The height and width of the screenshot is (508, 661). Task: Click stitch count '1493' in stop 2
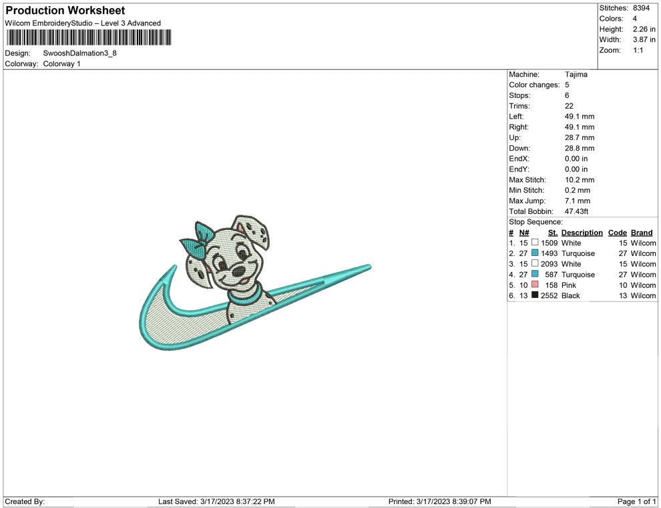[x=549, y=253]
